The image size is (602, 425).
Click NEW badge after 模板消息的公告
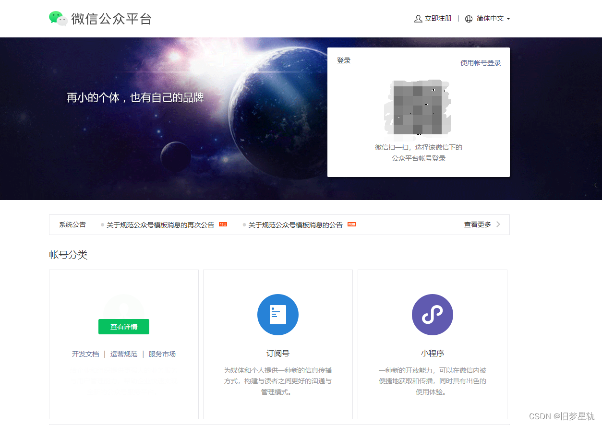[351, 224]
